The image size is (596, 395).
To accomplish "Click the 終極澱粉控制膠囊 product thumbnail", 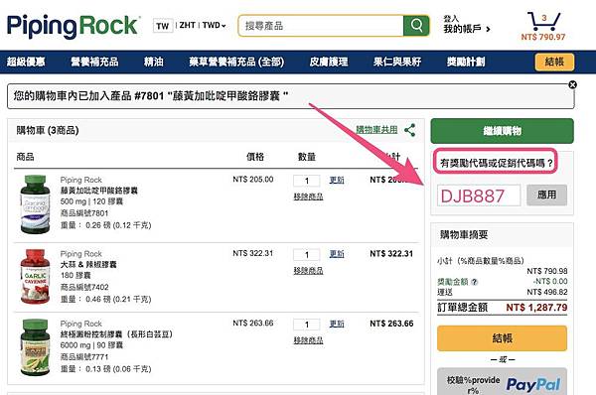I will (x=35, y=347).
